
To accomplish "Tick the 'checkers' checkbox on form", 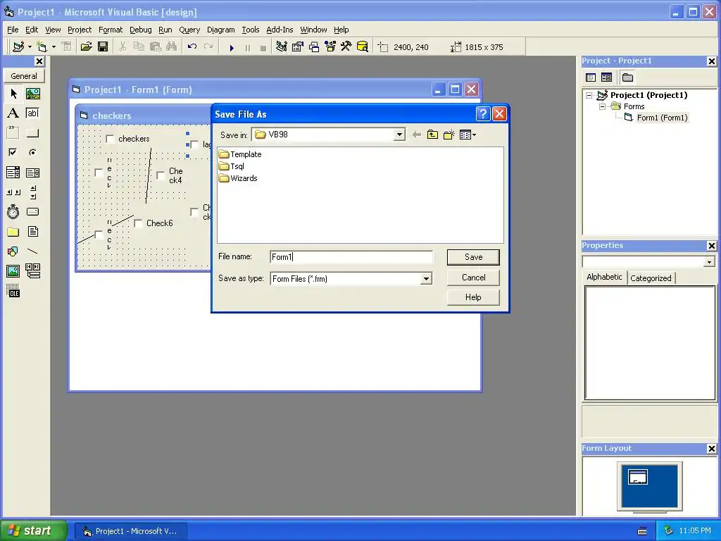I will tap(110, 139).
